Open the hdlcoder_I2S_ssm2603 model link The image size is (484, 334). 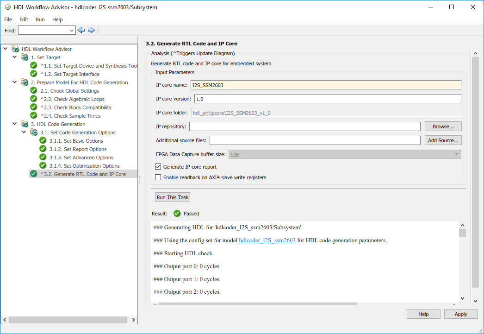(267, 240)
